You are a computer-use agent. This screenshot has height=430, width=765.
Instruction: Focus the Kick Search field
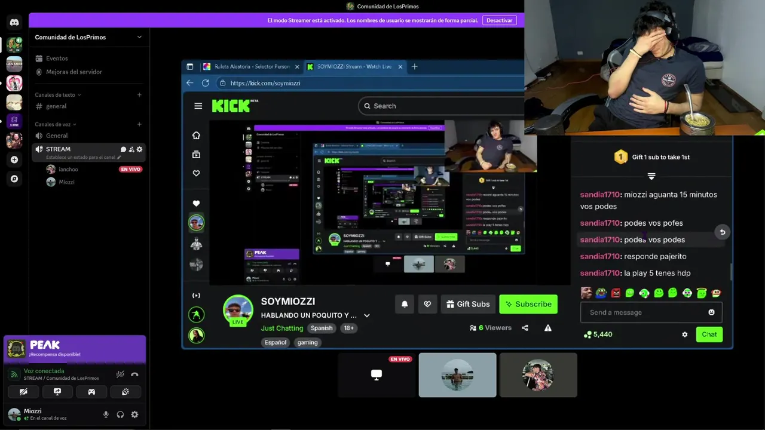tap(442, 106)
